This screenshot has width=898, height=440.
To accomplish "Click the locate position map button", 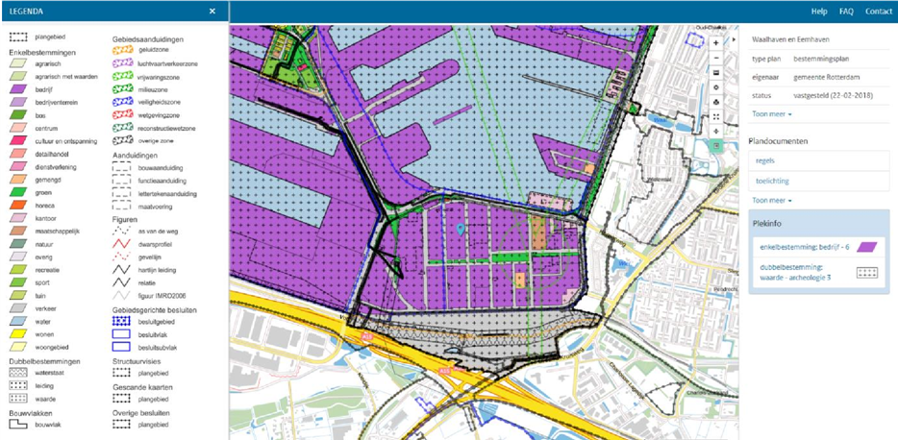I will point(716,131).
